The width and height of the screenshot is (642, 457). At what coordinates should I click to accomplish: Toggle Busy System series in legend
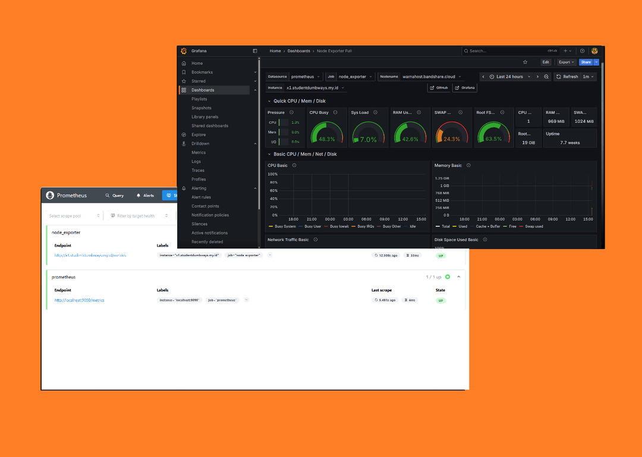click(x=282, y=226)
